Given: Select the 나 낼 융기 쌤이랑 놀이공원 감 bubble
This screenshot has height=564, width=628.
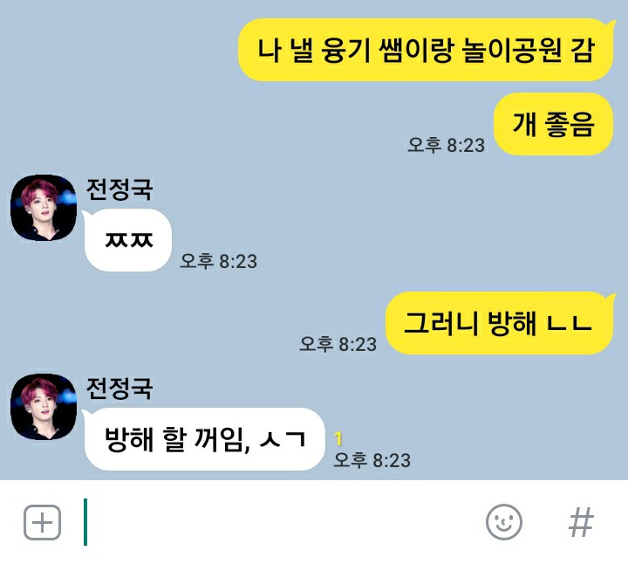Looking at the screenshot, I should (x=427, y=50).
